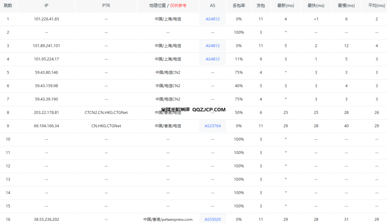Open the AS4812 link for IP 101.89.241.101
The width and height of the screenshot is (387, 223).
click(x=212, y=46)
